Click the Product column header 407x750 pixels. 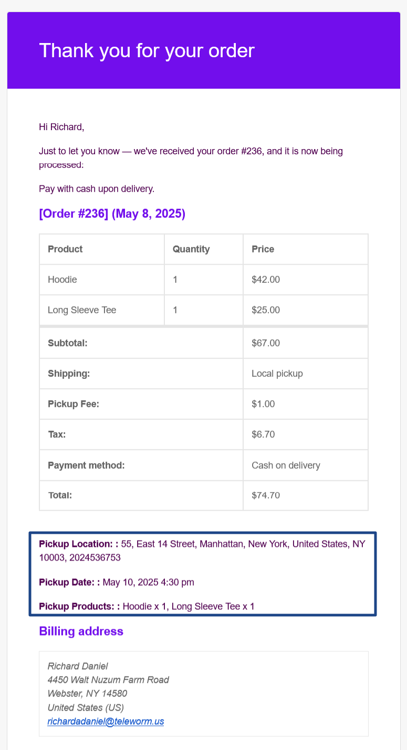pos(65,249)
